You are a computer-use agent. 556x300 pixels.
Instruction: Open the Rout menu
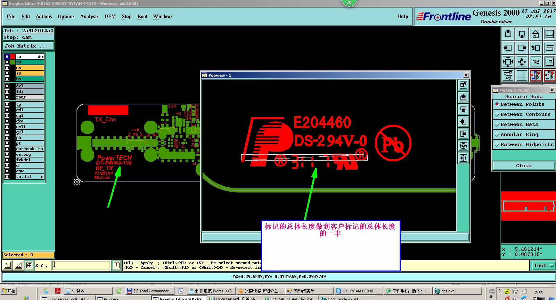click(x=142, y=16)
